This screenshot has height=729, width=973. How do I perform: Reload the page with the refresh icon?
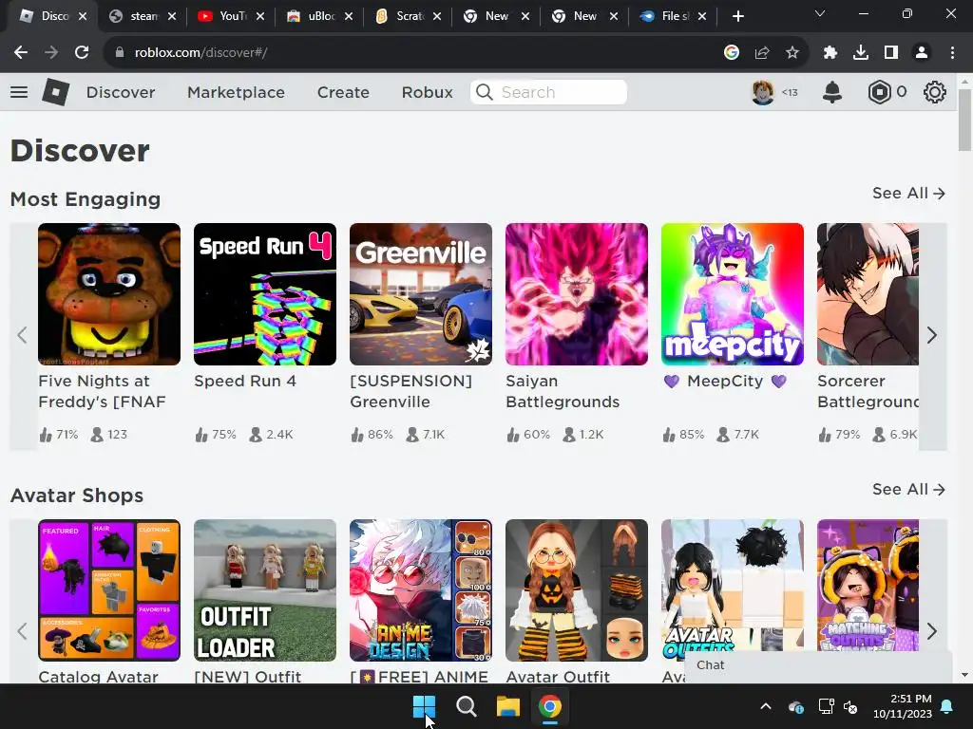coord(82,53)
